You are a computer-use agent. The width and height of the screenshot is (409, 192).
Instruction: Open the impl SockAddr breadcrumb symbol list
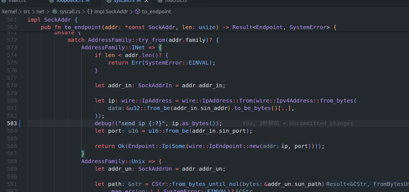[111, 12]
